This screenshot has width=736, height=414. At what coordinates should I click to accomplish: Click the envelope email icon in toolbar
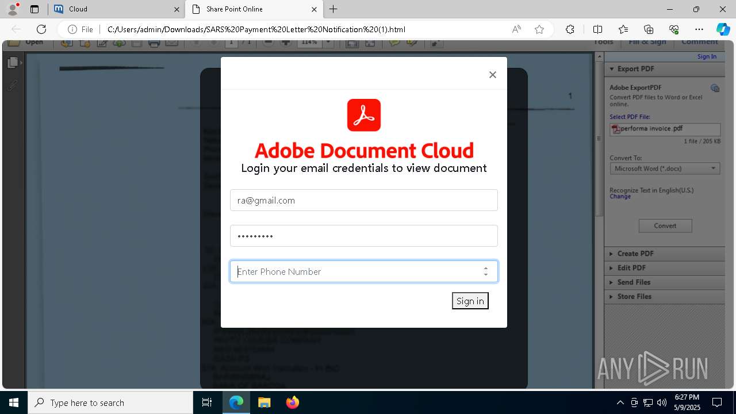click(171, 43)
